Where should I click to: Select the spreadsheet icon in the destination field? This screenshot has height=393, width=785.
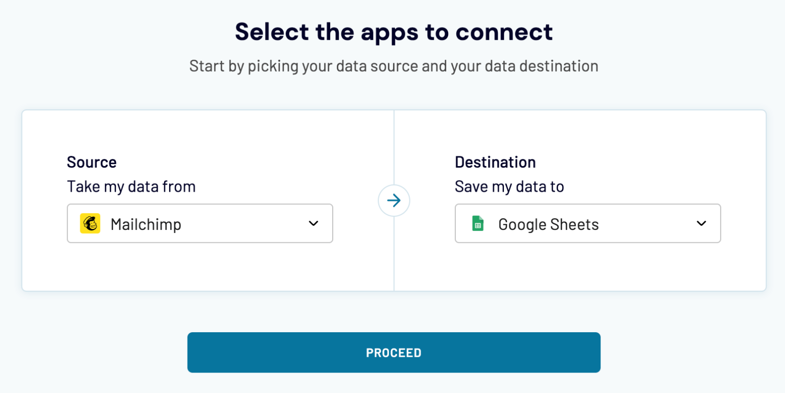478,223
